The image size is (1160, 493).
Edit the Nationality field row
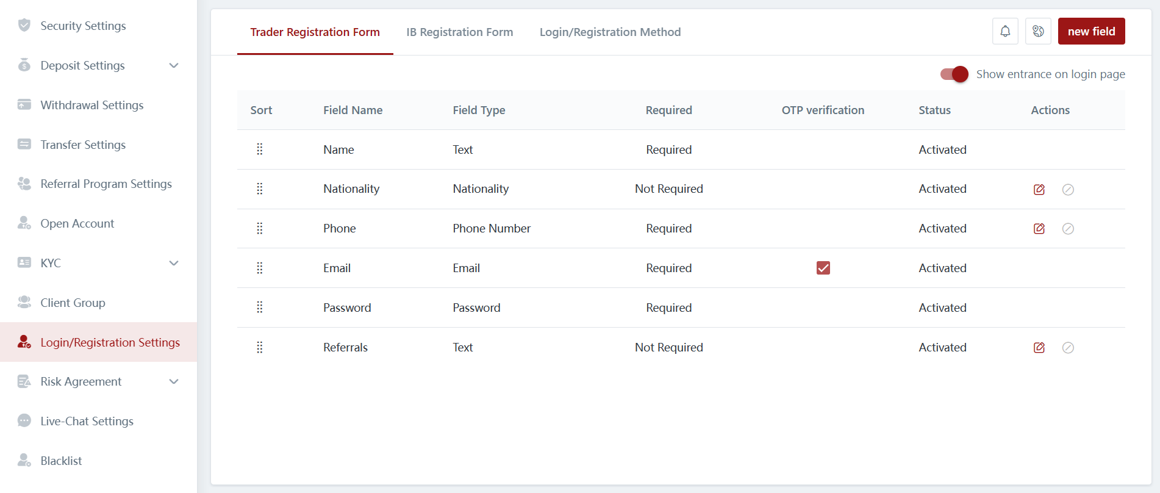pos(1039,190)
